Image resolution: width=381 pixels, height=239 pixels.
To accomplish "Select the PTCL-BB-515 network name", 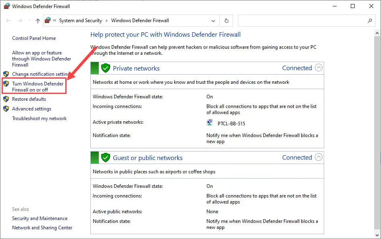I will tap(231, 124).
